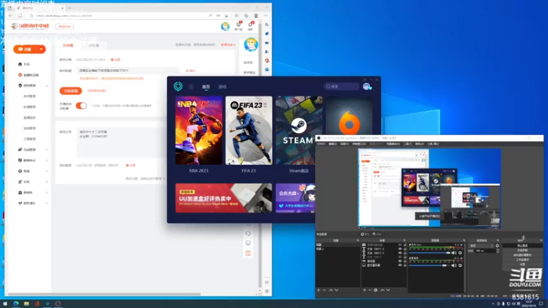
Task: Click 停止推流 in OBS controls
Action: point(523,246)
